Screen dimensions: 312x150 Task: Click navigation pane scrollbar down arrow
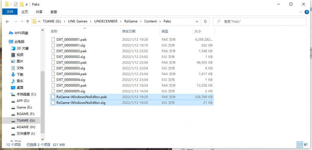[x=43, y=139]
